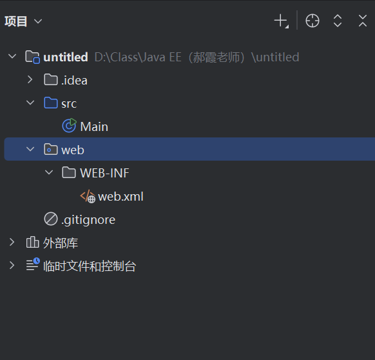
Task: Collapse the WEB-INF folder chevron
Action: pyautogui.click(x=49, y=172)
